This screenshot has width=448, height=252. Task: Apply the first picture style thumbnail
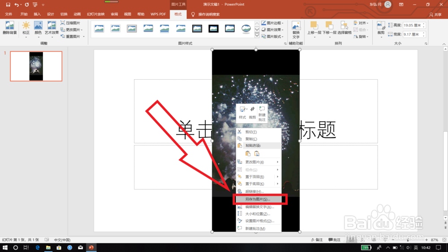click(99, 29)
